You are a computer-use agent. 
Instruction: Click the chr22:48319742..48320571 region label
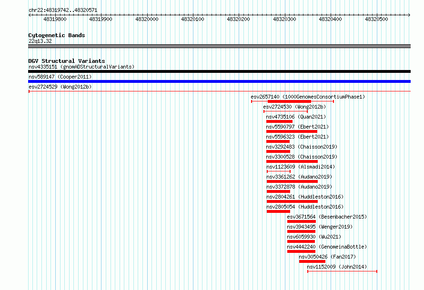pyautogui.click(x=63, y=10)
